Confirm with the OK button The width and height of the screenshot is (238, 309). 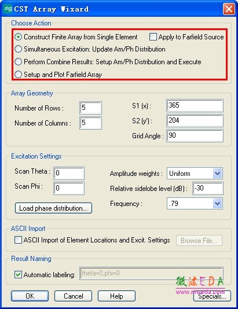point(30,296)
